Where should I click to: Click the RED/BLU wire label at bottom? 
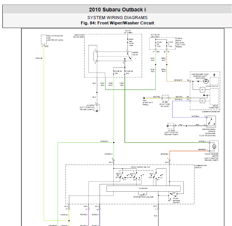click(84, 215)
